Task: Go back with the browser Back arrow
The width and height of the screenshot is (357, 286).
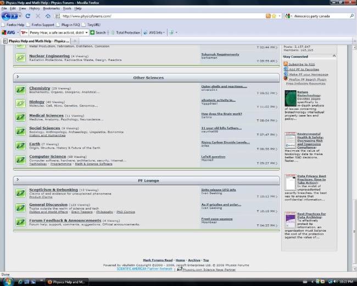Action: (6, 16)
